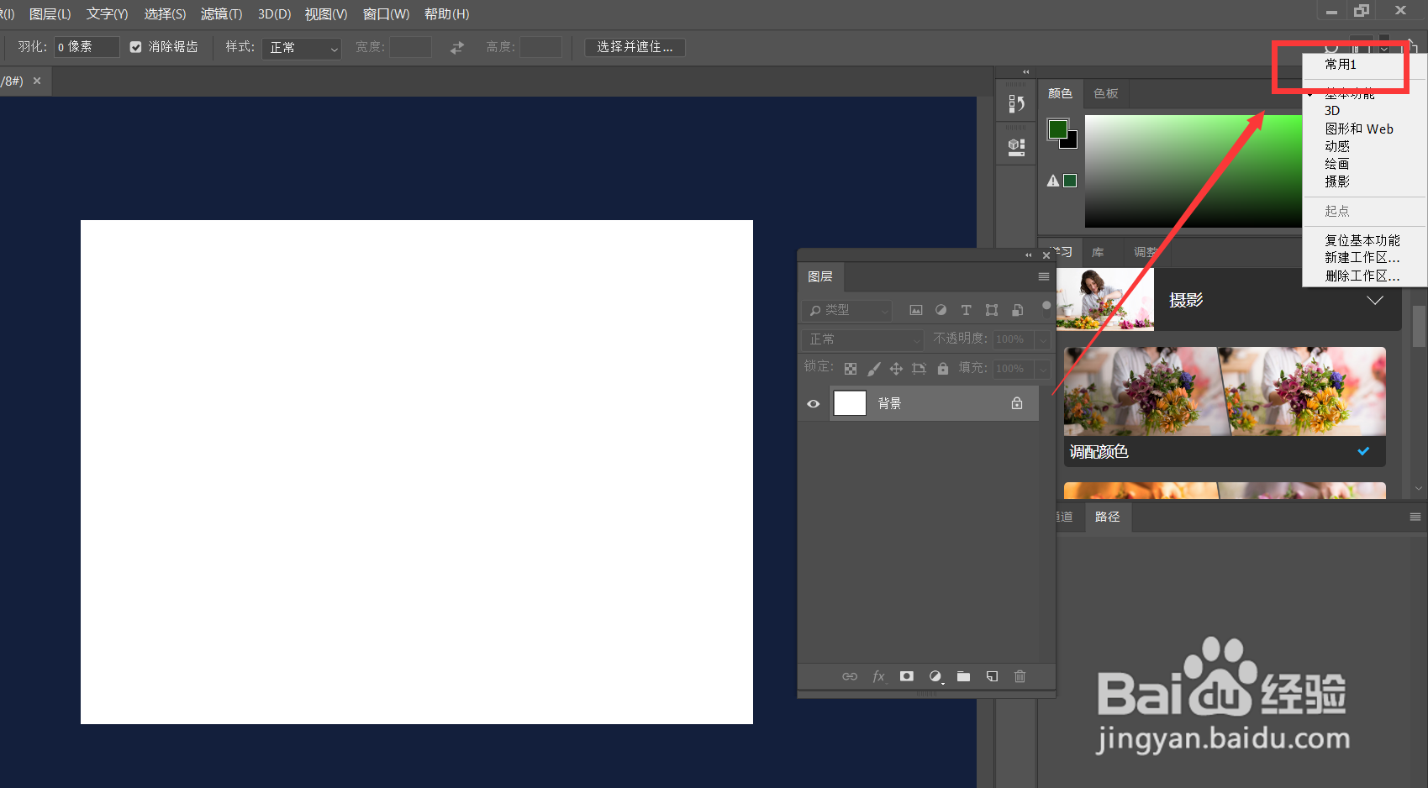Image resolution: width=1428 pixels, height=788 pixels.
Task: Open the layer style fx icon
Action: pos(878,676)
